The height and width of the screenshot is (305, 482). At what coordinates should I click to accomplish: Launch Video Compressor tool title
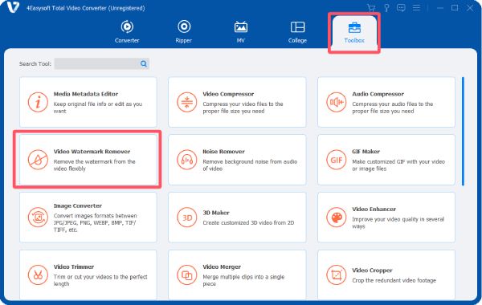point(228,94)
